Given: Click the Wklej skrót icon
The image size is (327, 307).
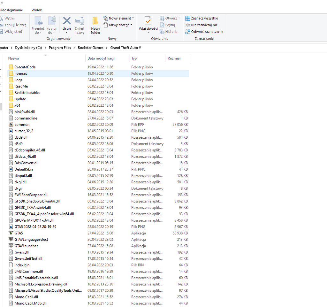Looking at the screenshot, I should pos(4,31).
